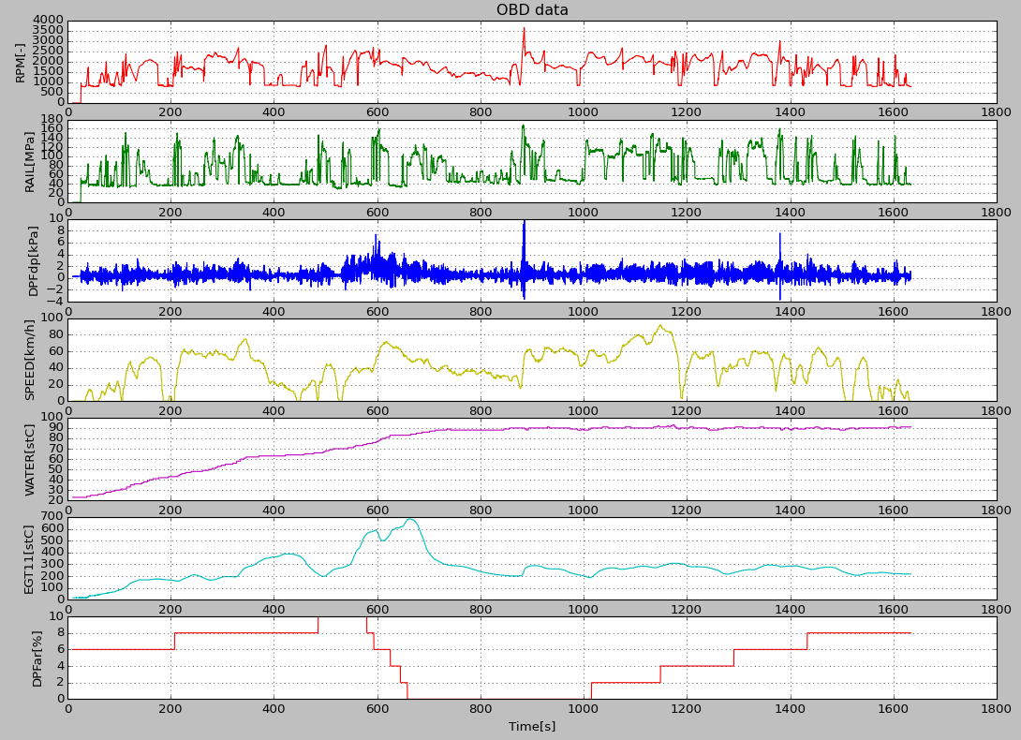
Task: Click the "OBD data" chart title
Action: (x=532, y=9)
